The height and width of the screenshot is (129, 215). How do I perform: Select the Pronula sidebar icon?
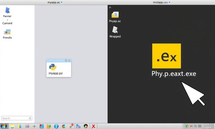7,32
